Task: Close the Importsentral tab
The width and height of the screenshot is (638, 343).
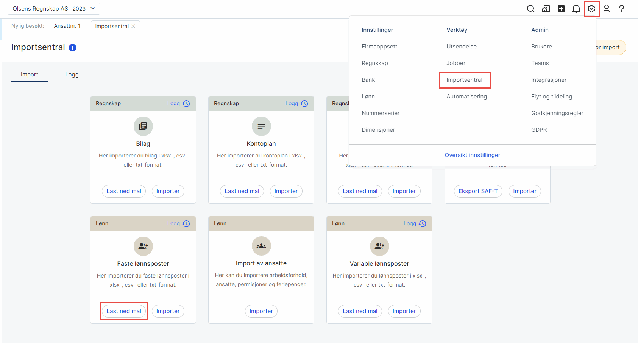Action: pyautogui.click(x=133, y=26)
